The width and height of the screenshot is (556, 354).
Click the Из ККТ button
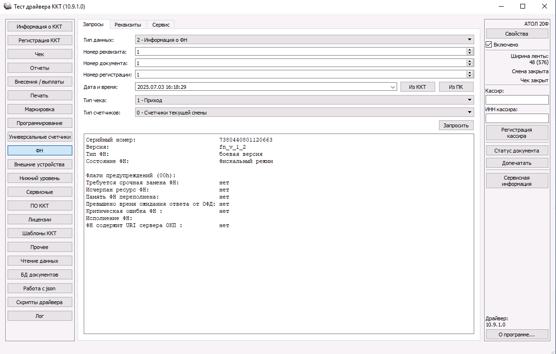point(417,87)
